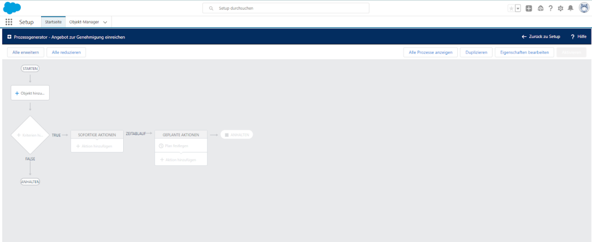Switch to the Startseite tab
Screen dimensions: 592x242
click(53, 22)
